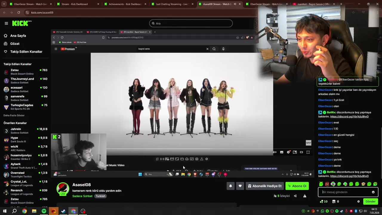Image resolution: width=382 pixels, height=215 pixels.
Task: Click the share stream icon
Action: [x=295, y=196]
